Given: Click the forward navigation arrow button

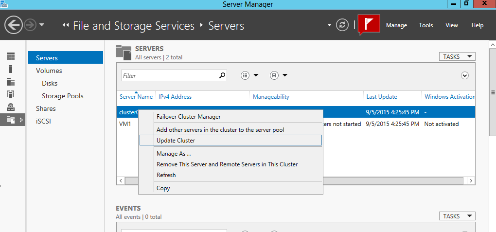Looking at the screenshot, I should (30, 25).
